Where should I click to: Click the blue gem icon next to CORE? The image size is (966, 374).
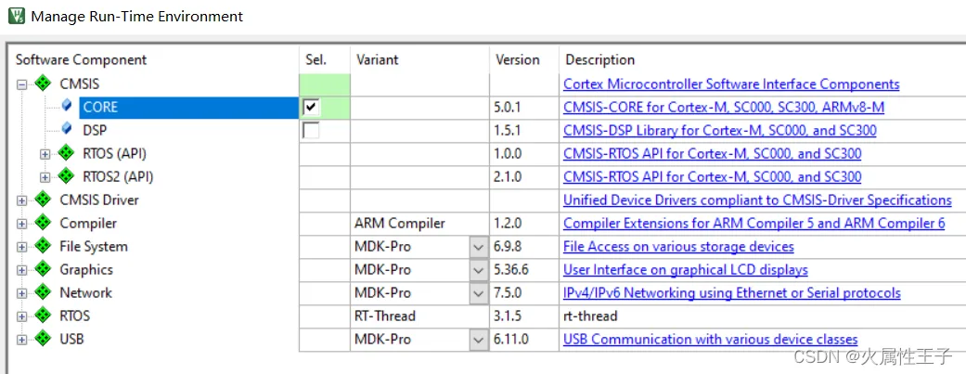[67, 106]
